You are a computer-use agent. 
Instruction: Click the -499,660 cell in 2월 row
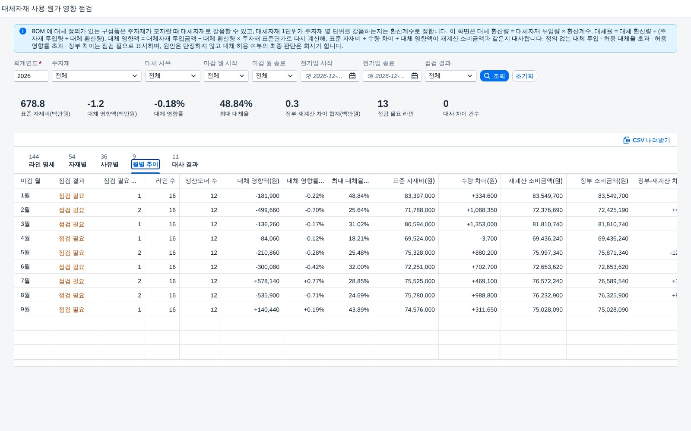pos(252,210)
